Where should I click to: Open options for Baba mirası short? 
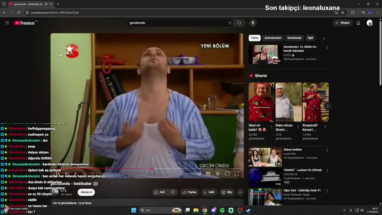click(x=298, y=127)
